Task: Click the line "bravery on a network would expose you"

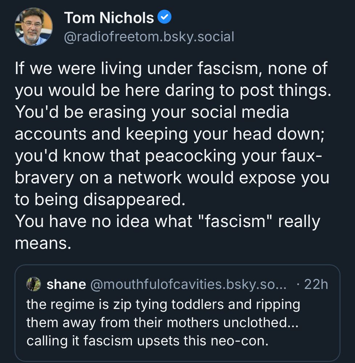Action: pos(172,178)
